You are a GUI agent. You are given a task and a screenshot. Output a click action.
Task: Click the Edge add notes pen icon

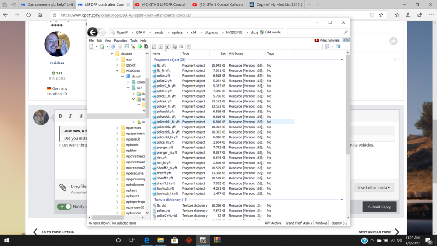pos(408,15)
